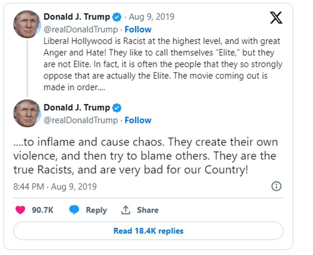
Task: Click Follow in the top tweet header
Action: 138,29
